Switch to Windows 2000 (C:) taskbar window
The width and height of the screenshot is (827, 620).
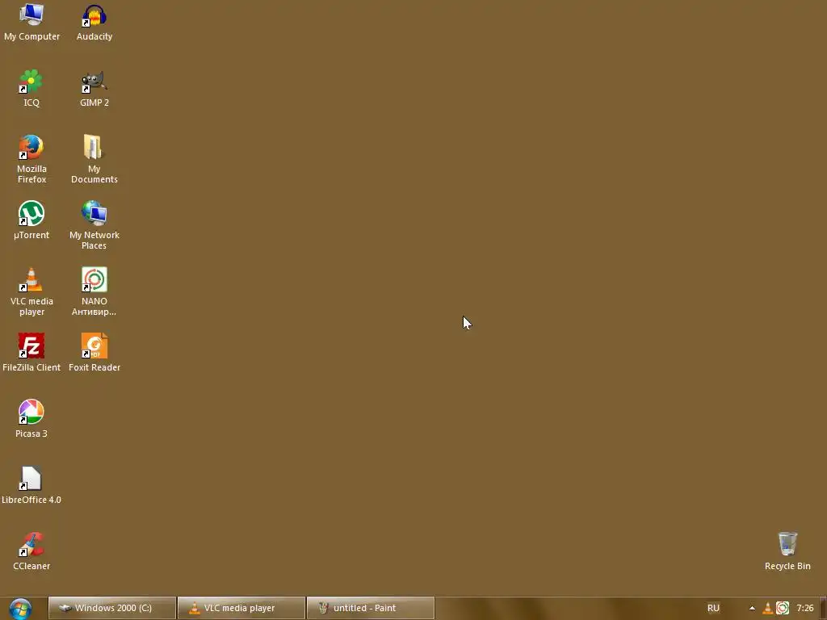(112, 608)
